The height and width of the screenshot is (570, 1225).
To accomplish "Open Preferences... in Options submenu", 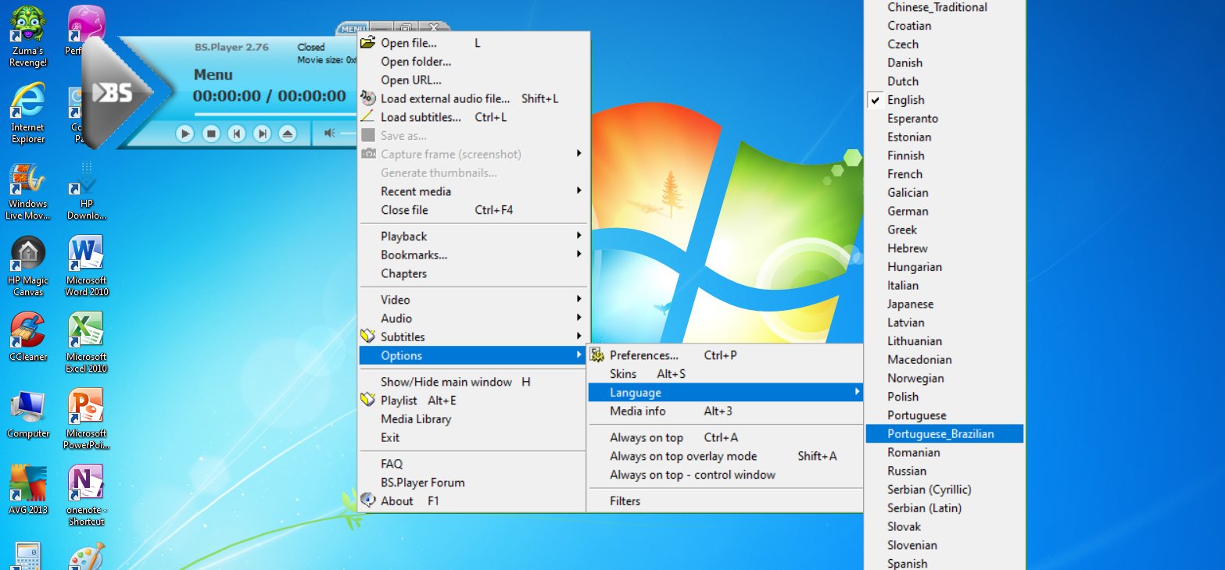I will [725, 355].
